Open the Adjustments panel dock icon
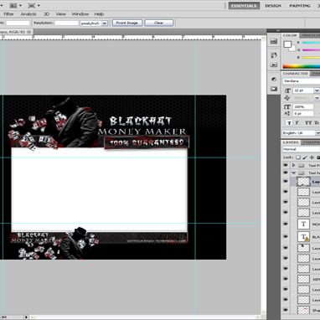This screenshot has width=320, height=320. [274, 80]
